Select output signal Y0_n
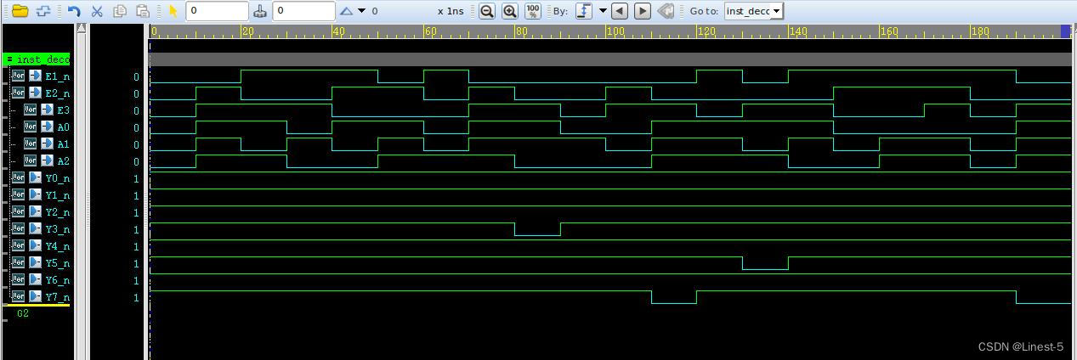 57,178
